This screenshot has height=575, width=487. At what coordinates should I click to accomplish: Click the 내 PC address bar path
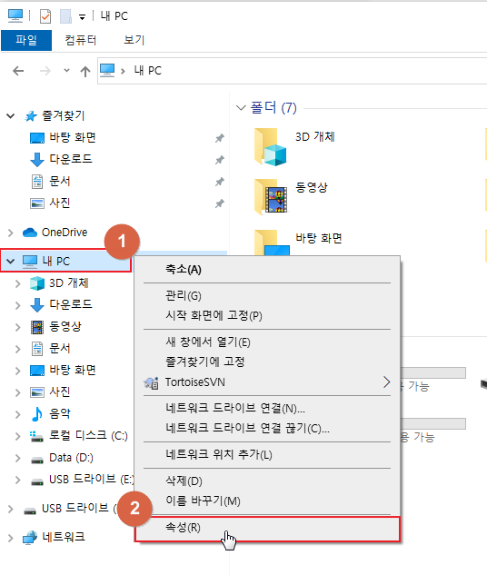[148, 71]
